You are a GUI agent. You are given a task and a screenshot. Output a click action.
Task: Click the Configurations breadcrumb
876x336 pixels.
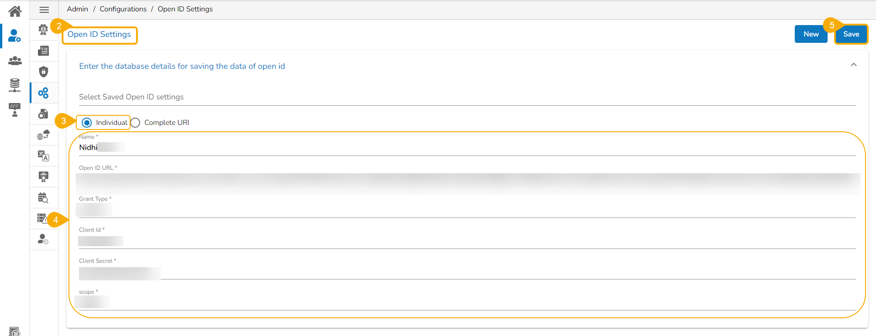coord(123,9)
